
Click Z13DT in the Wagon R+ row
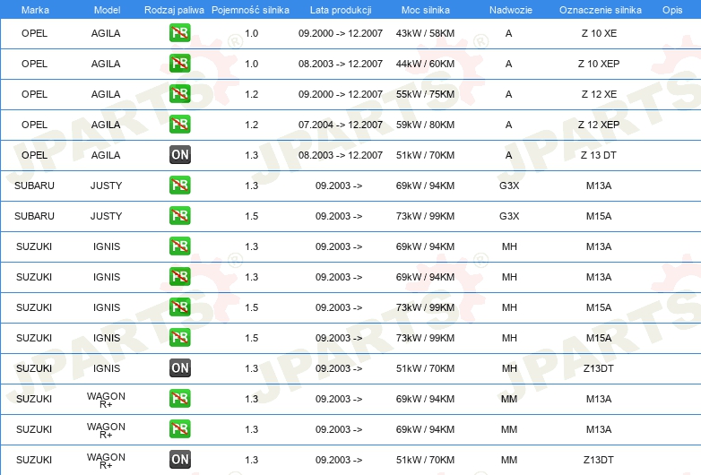point(598,460)
